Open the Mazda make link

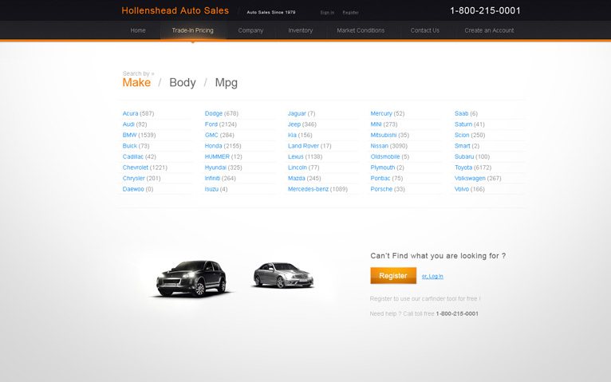tap(296, 179)
